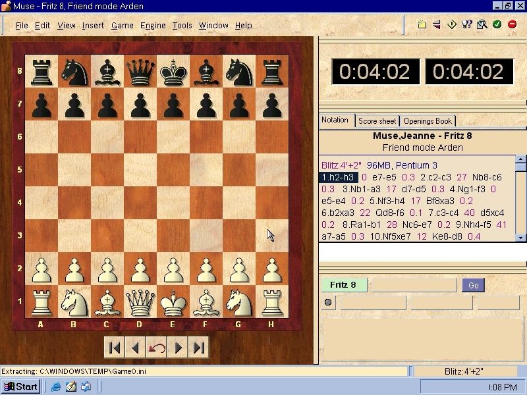The width and height of the screenshot is (527, 395).
Task: Click the magnifier document analysis icon
Action: pos(482,24)
